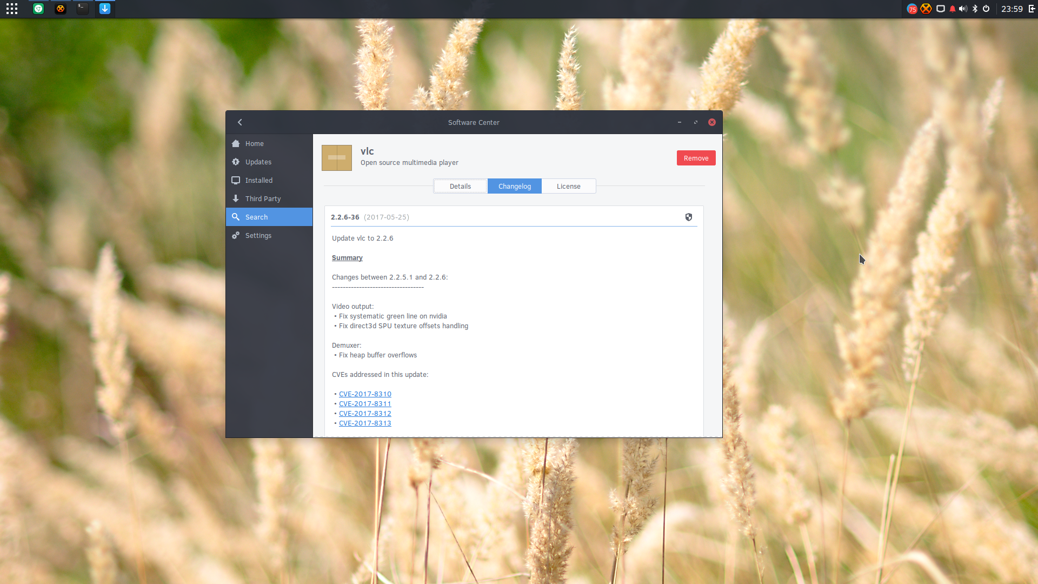Minimize the Software Center window

[x=680, y=123]
